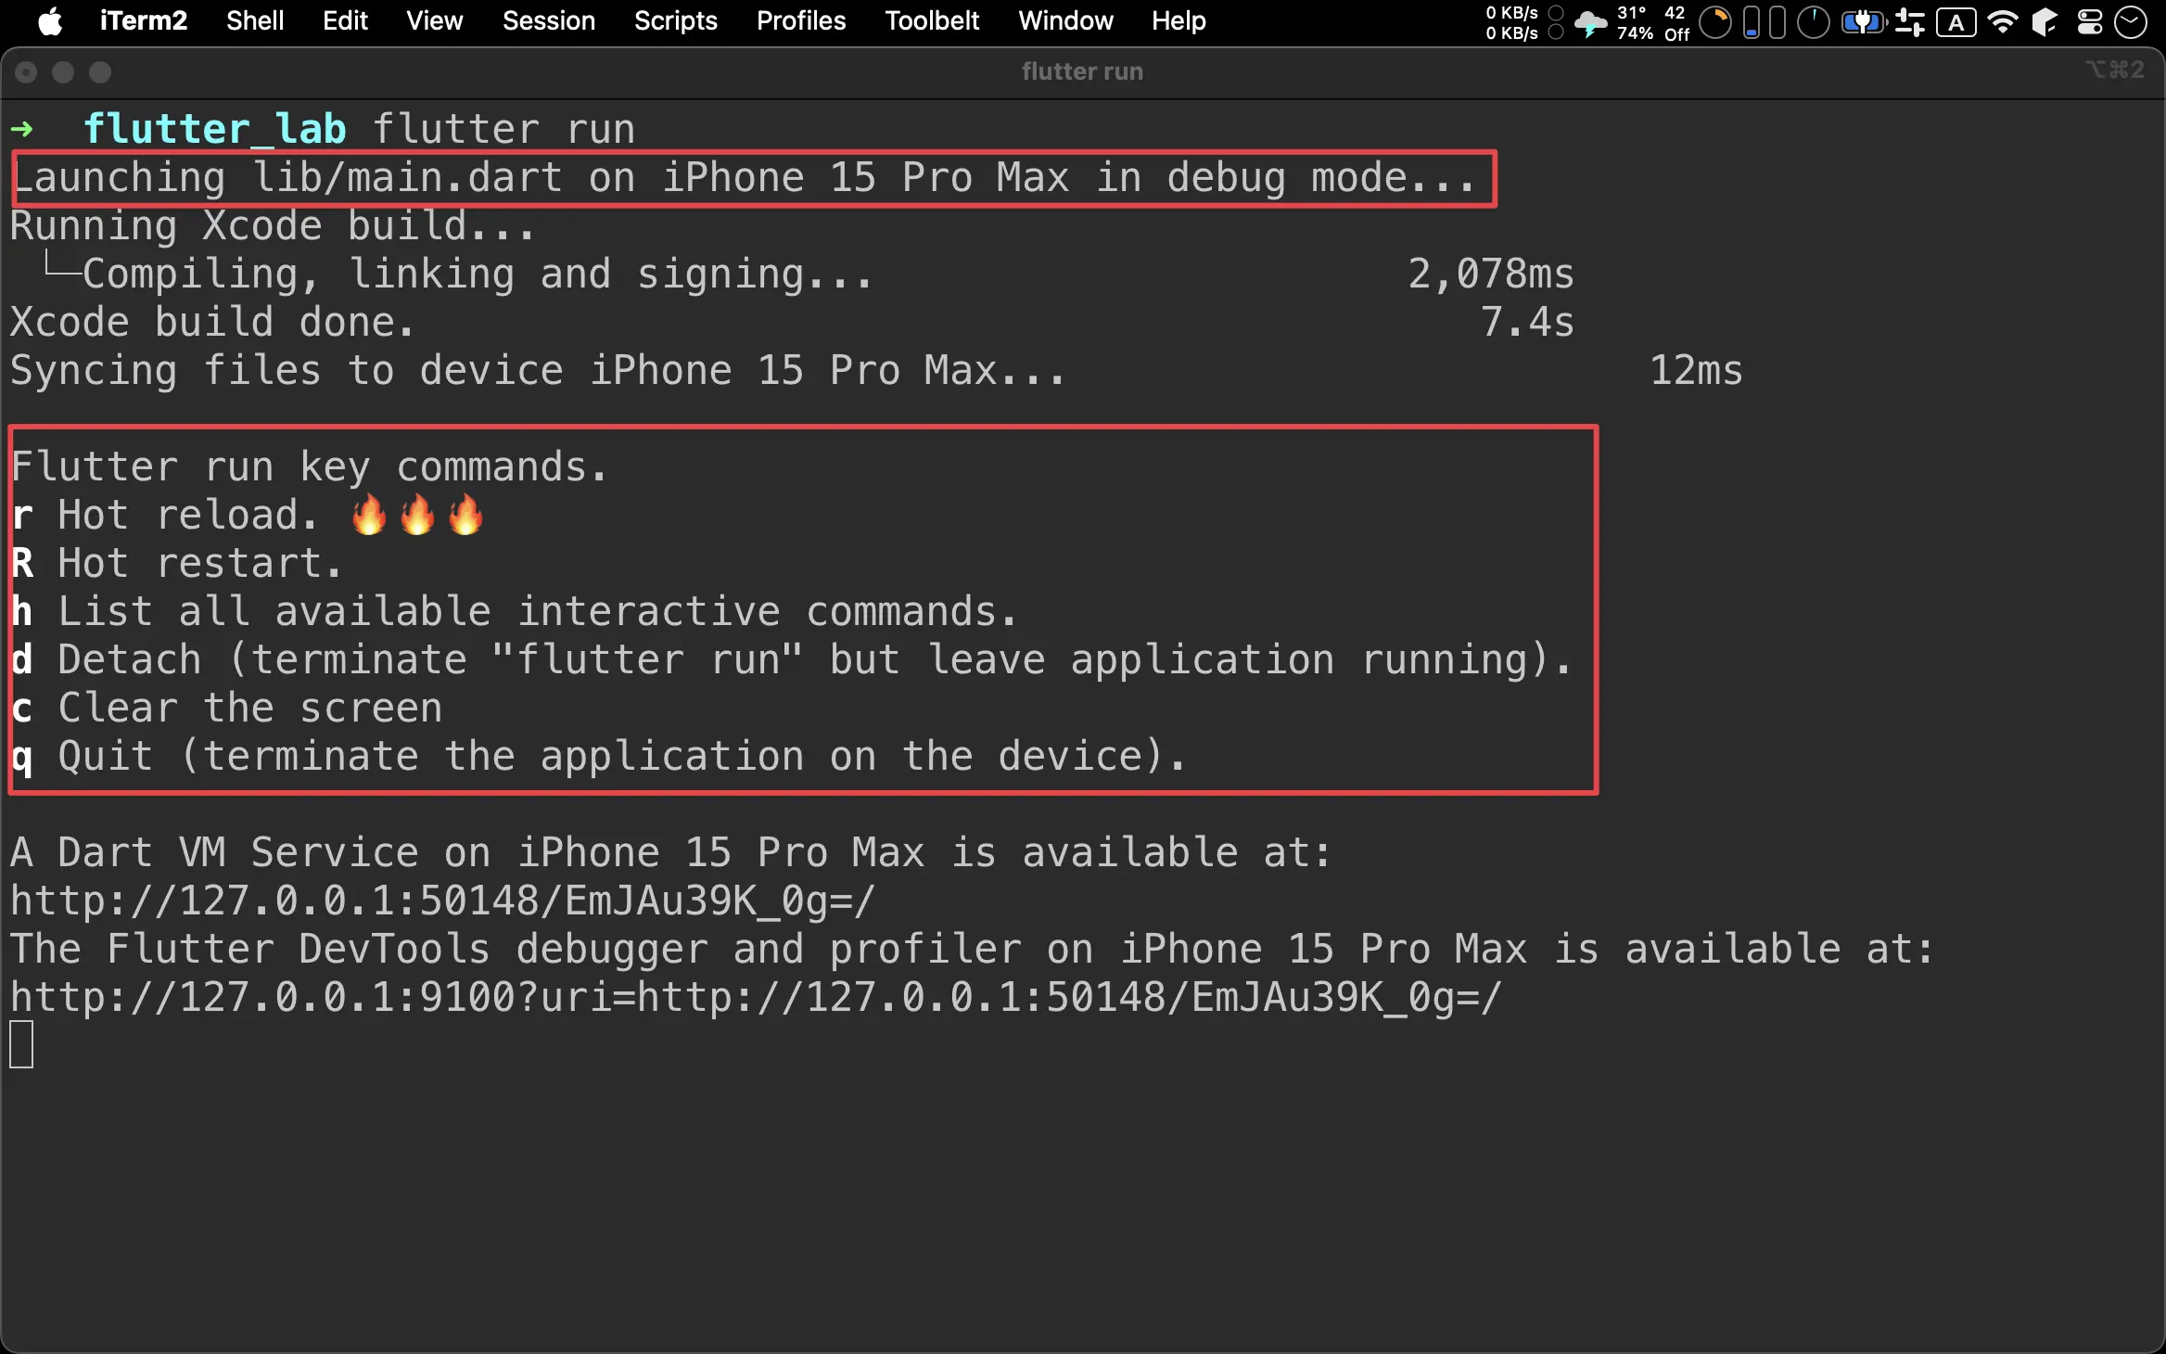
Task: Click the 'Launching lib/main.dart' output line
Action: [743, 177]
